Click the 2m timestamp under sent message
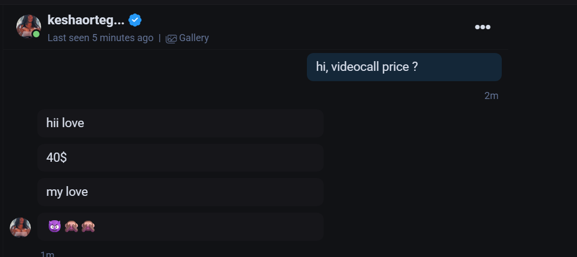 491,96
